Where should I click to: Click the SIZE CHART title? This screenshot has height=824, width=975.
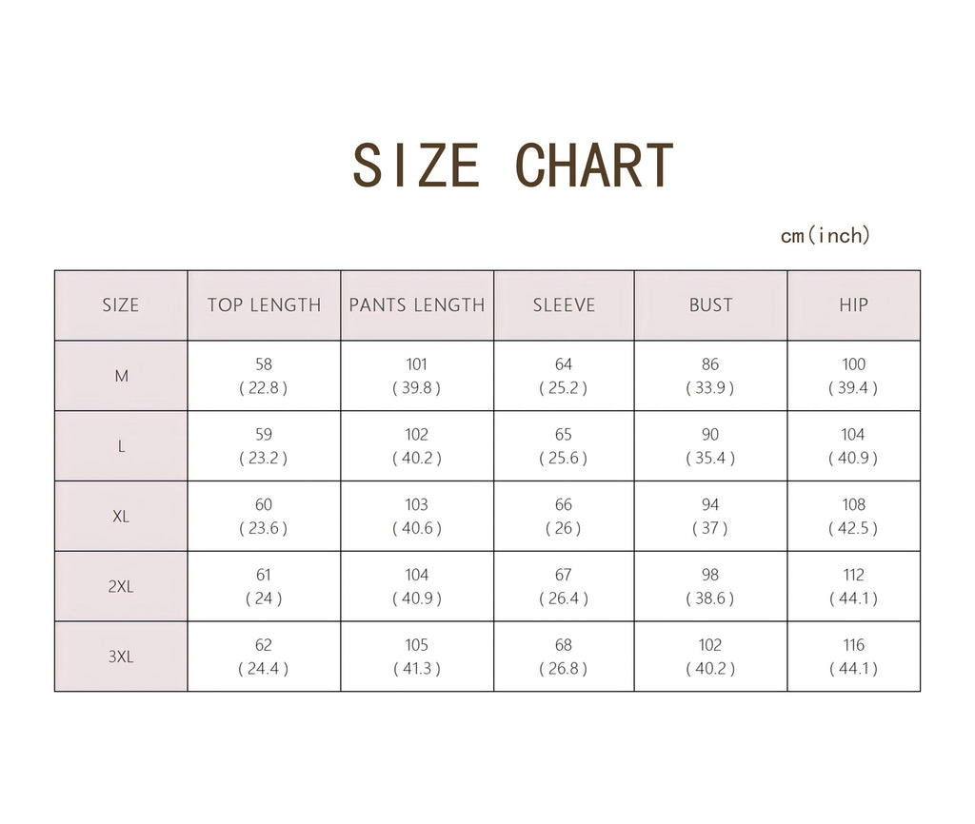pos(513,165)
